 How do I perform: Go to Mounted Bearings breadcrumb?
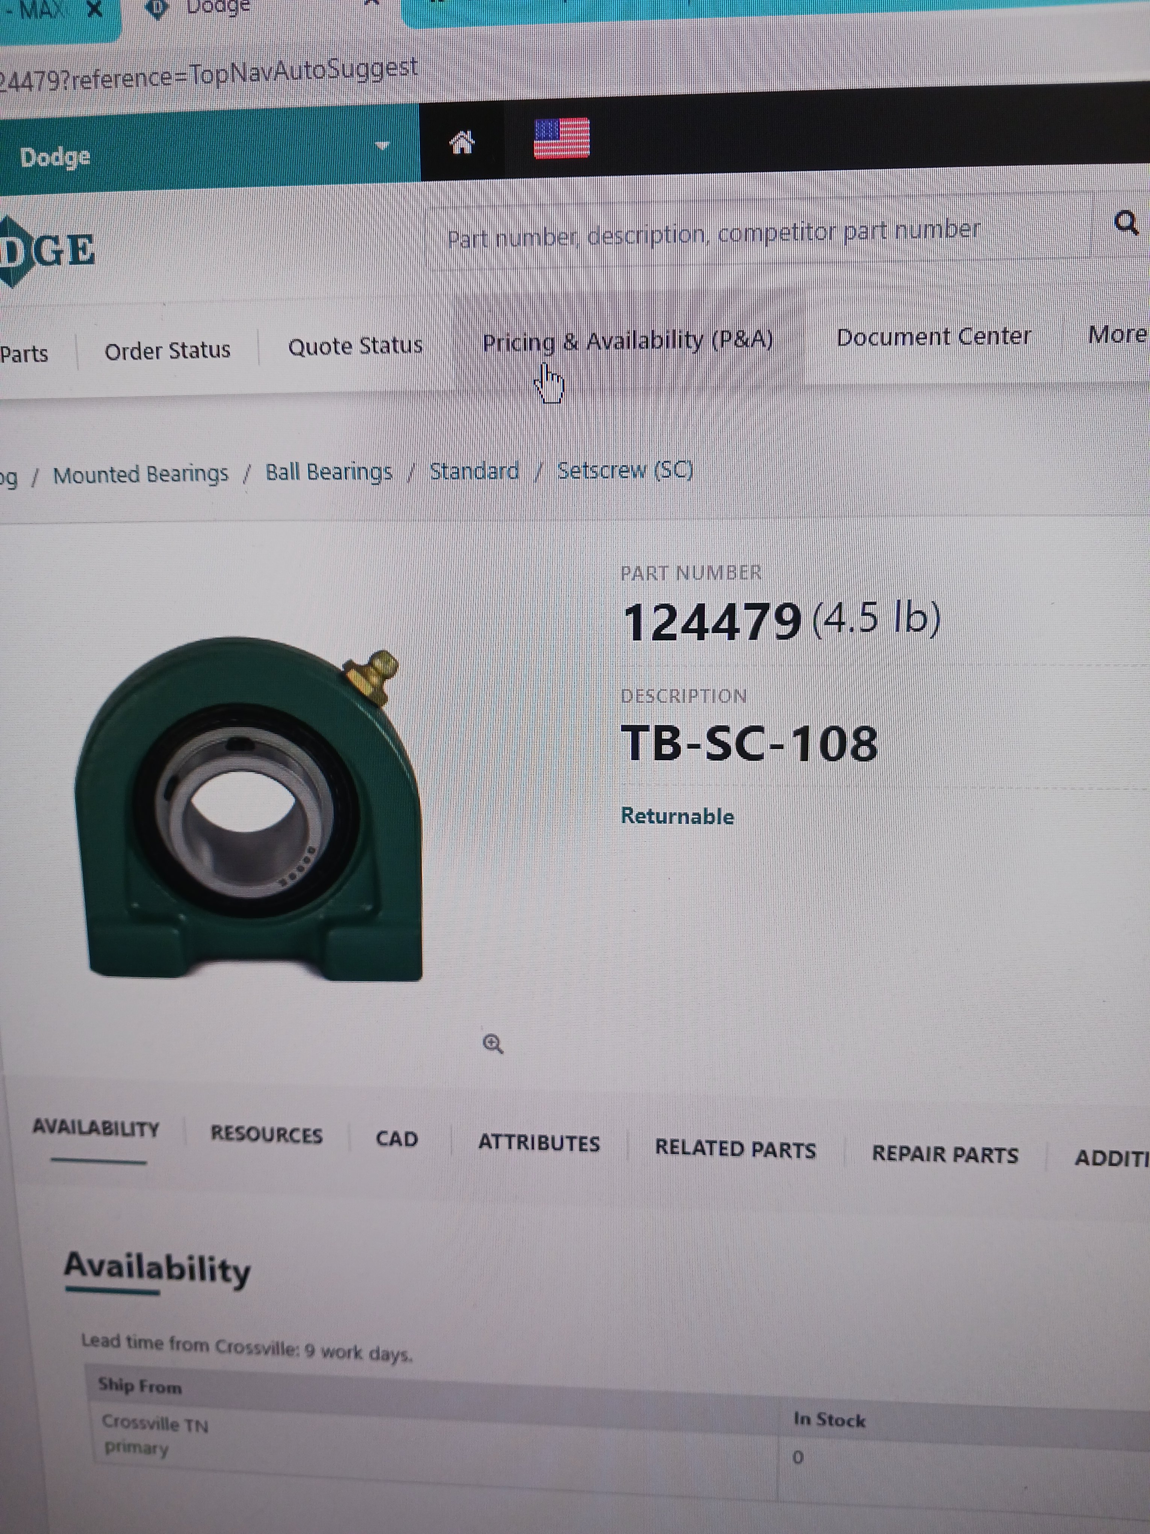140,474
